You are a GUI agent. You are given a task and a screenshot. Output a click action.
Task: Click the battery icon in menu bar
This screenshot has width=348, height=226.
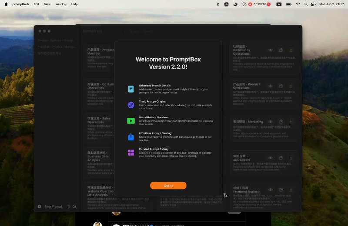point(288,4)
